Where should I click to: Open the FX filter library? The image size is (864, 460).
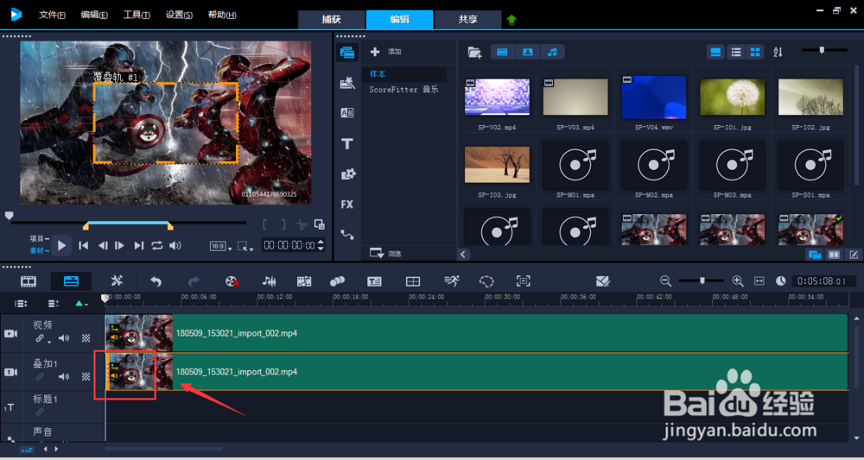coord(346,205)
